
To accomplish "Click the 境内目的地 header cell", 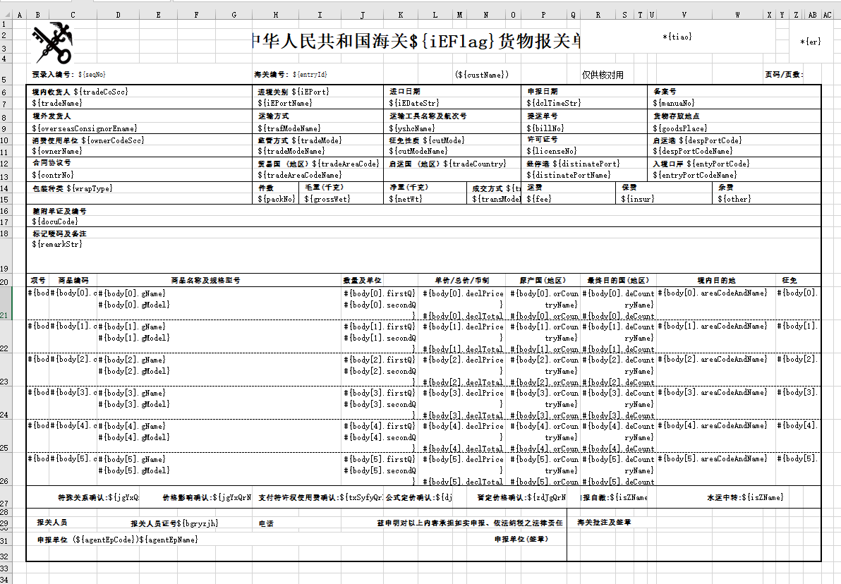I will 716,280.
